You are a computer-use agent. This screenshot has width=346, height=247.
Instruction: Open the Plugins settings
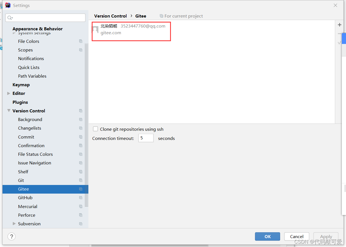pyautogui.click(x=20, y=102)
